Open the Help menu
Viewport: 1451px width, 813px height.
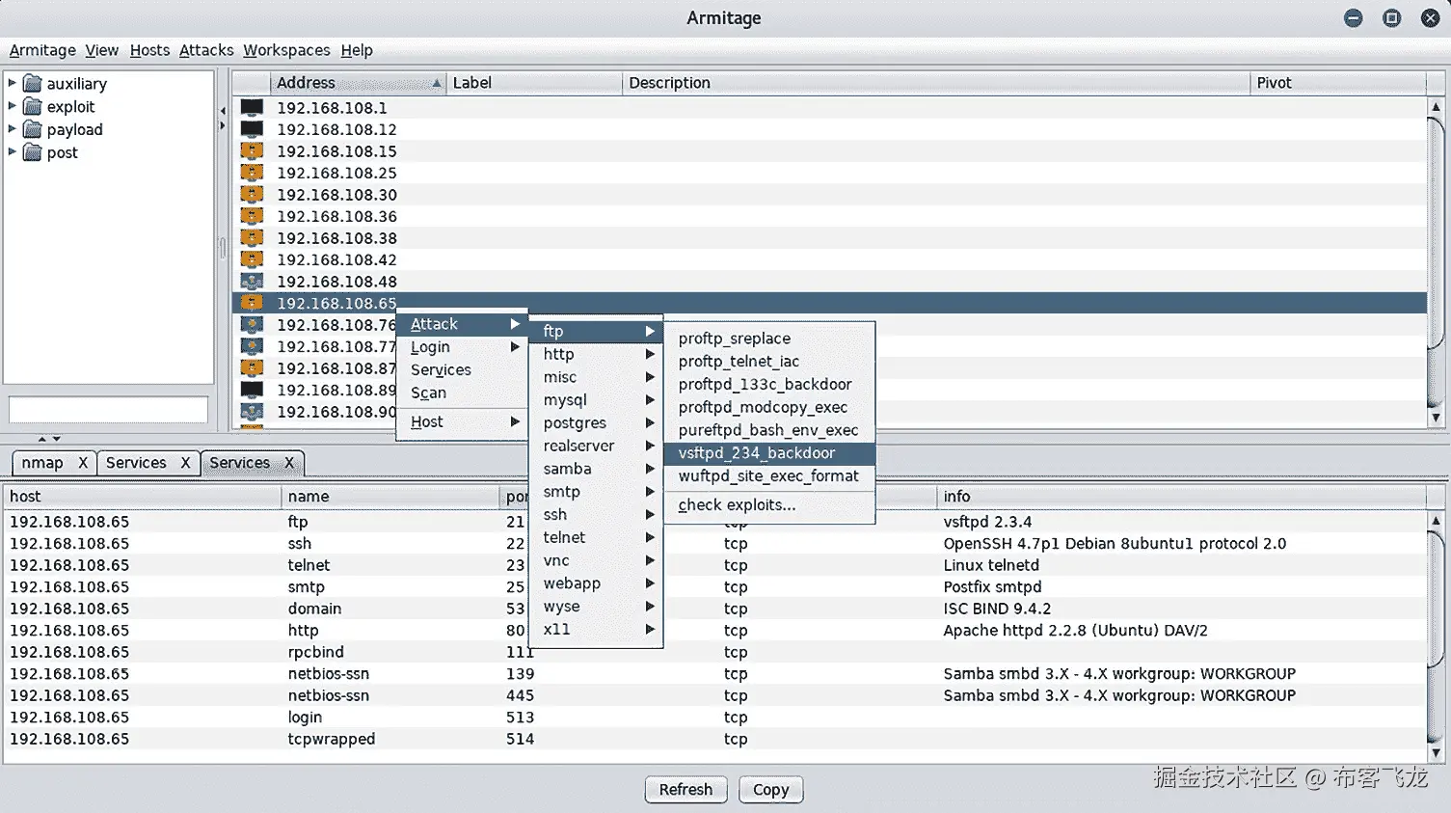[357, 50]
